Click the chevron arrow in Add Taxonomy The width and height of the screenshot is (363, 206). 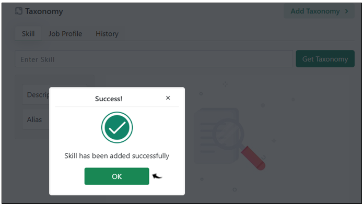click(347, 11)
